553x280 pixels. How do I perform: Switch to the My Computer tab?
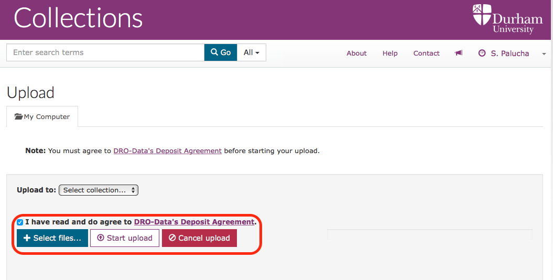42,116
